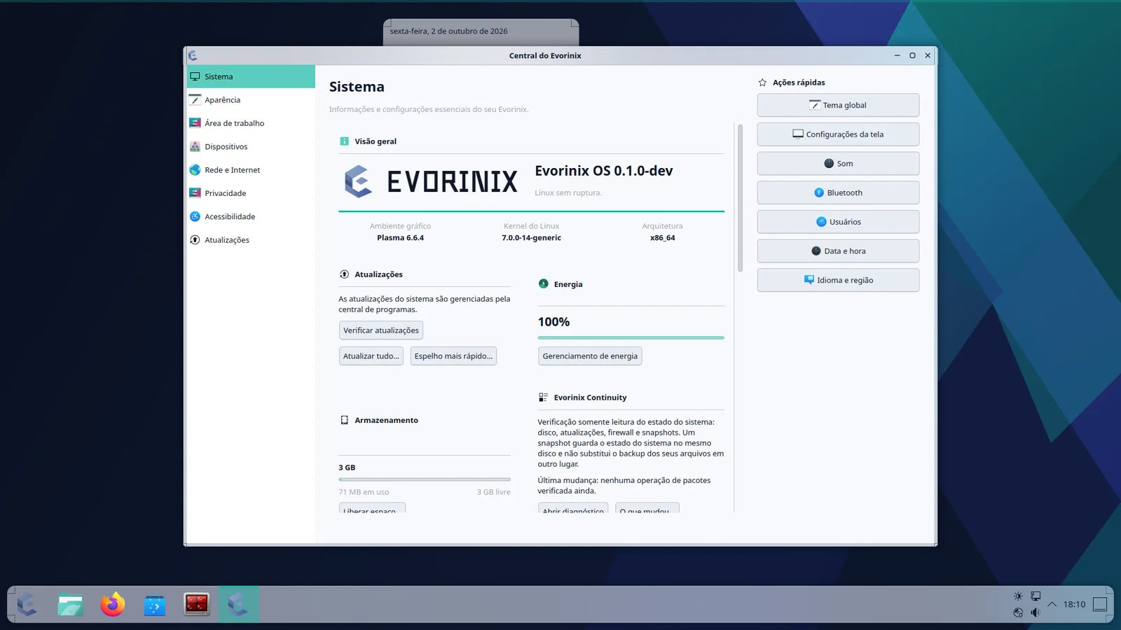This screenshot has height=630, width=1121.
Task: Open the brightness and color tray icon
Action: pos(1018,596)
